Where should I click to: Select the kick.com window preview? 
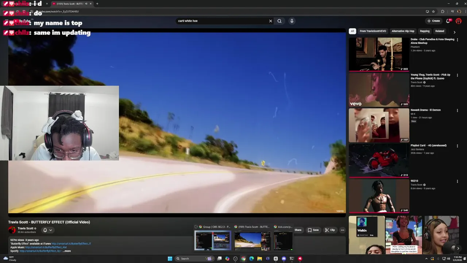[x=283, y=238]
